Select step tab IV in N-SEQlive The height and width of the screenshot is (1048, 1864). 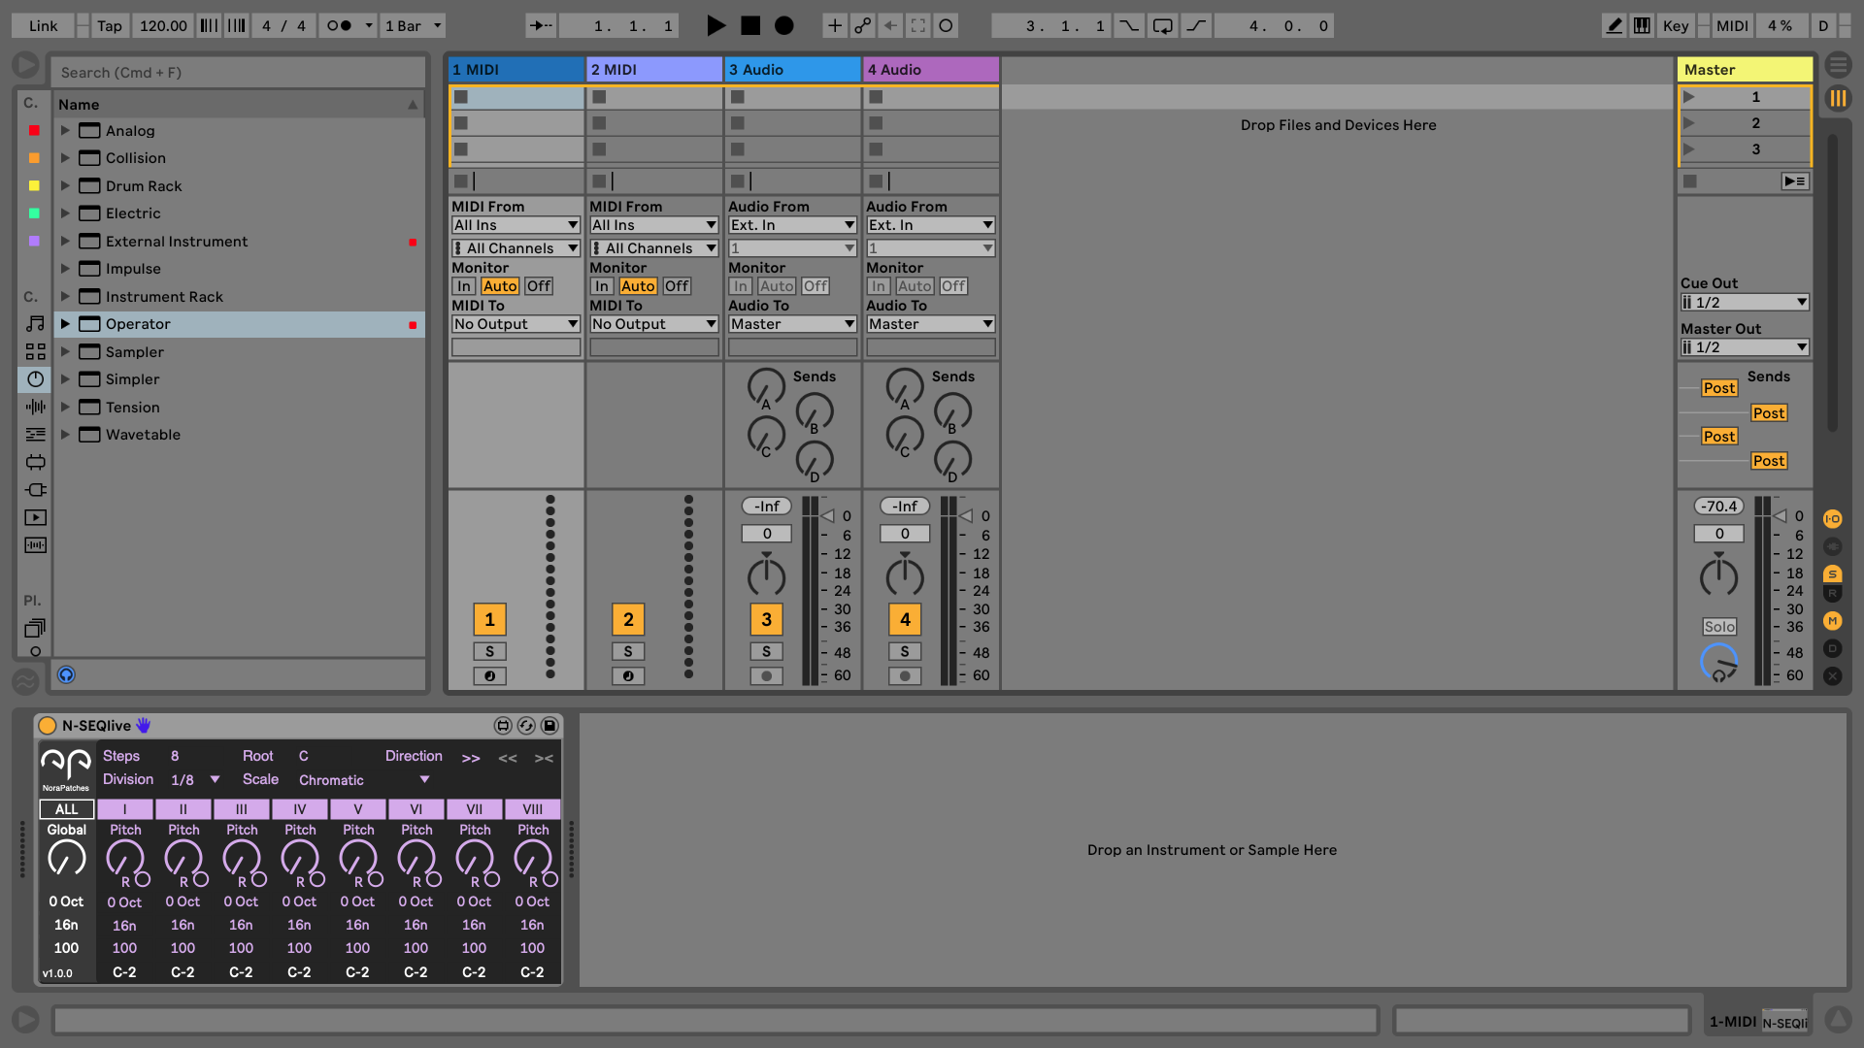[x=299, y=809]
